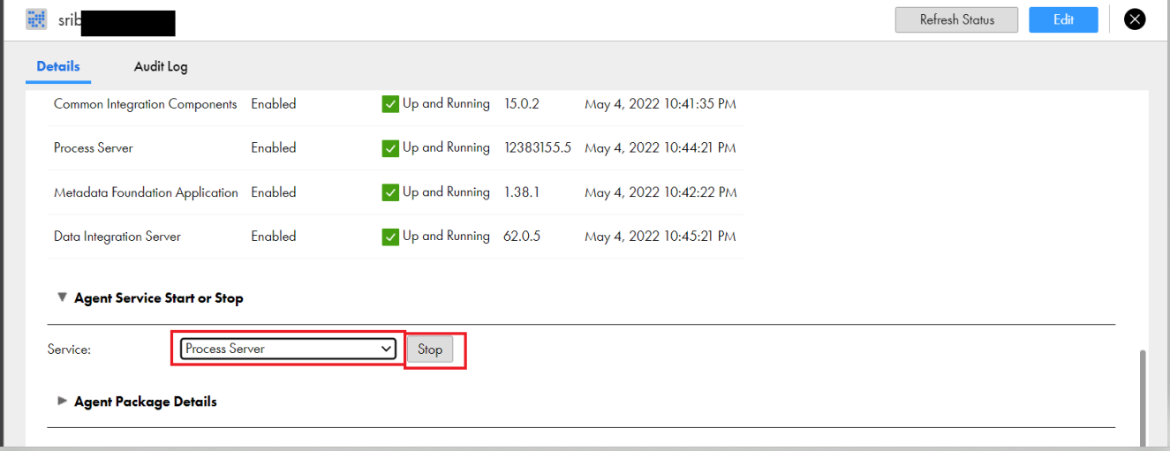
Task: Collapse the Agent Service Start or Stop section
Action: [62, 297]
